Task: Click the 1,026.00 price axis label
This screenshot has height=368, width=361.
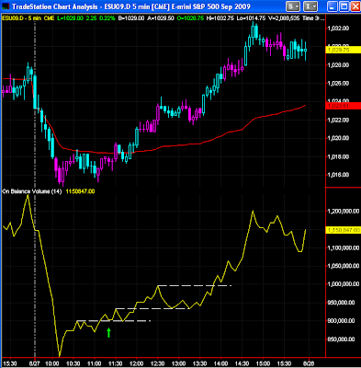Action: [x=338, y=84]
